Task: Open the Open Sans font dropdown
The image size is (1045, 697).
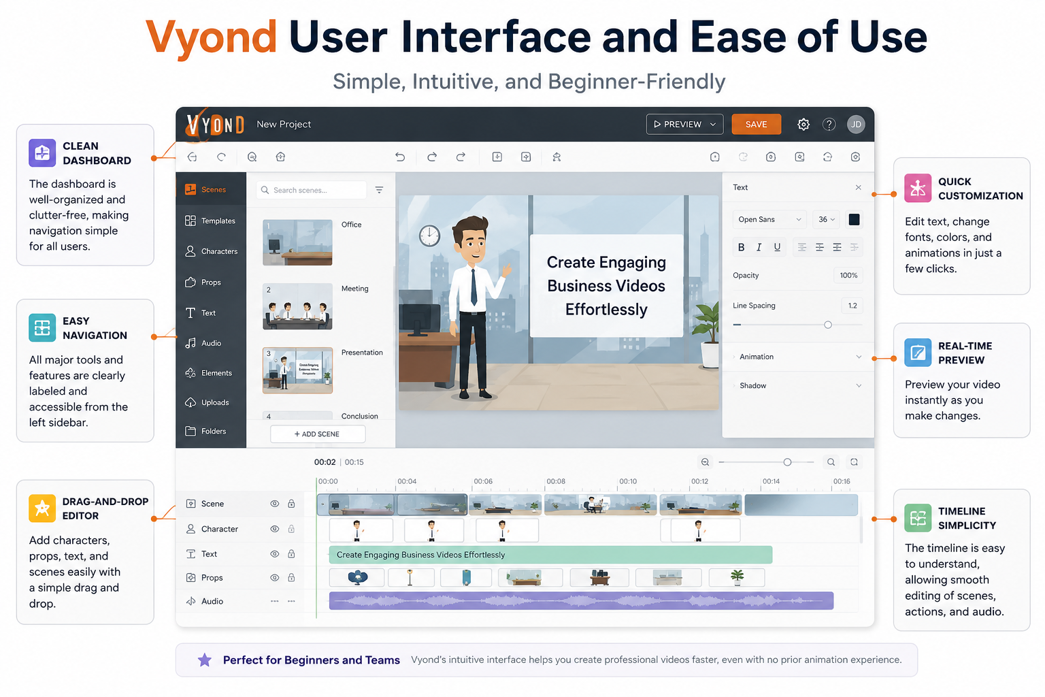Action: 769,219
